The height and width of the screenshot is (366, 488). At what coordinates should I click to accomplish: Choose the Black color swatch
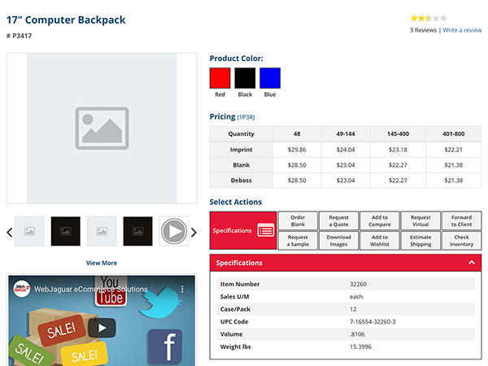[245, 78]
